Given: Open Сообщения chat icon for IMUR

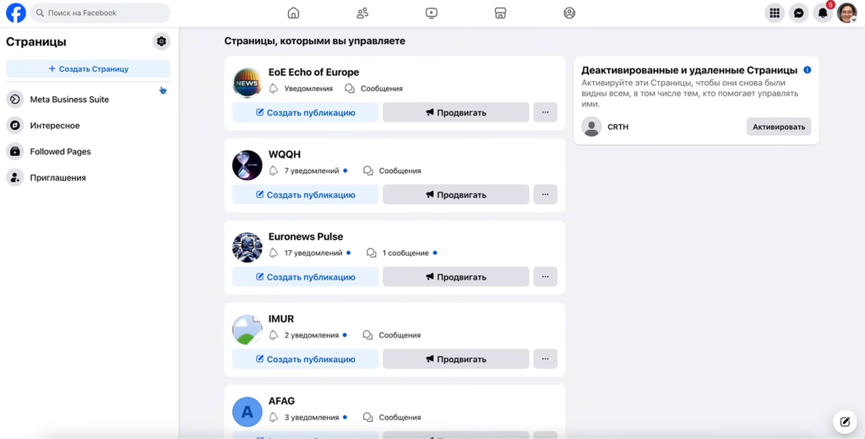Looking at the screenshot, I should click(x=368, y=335).
